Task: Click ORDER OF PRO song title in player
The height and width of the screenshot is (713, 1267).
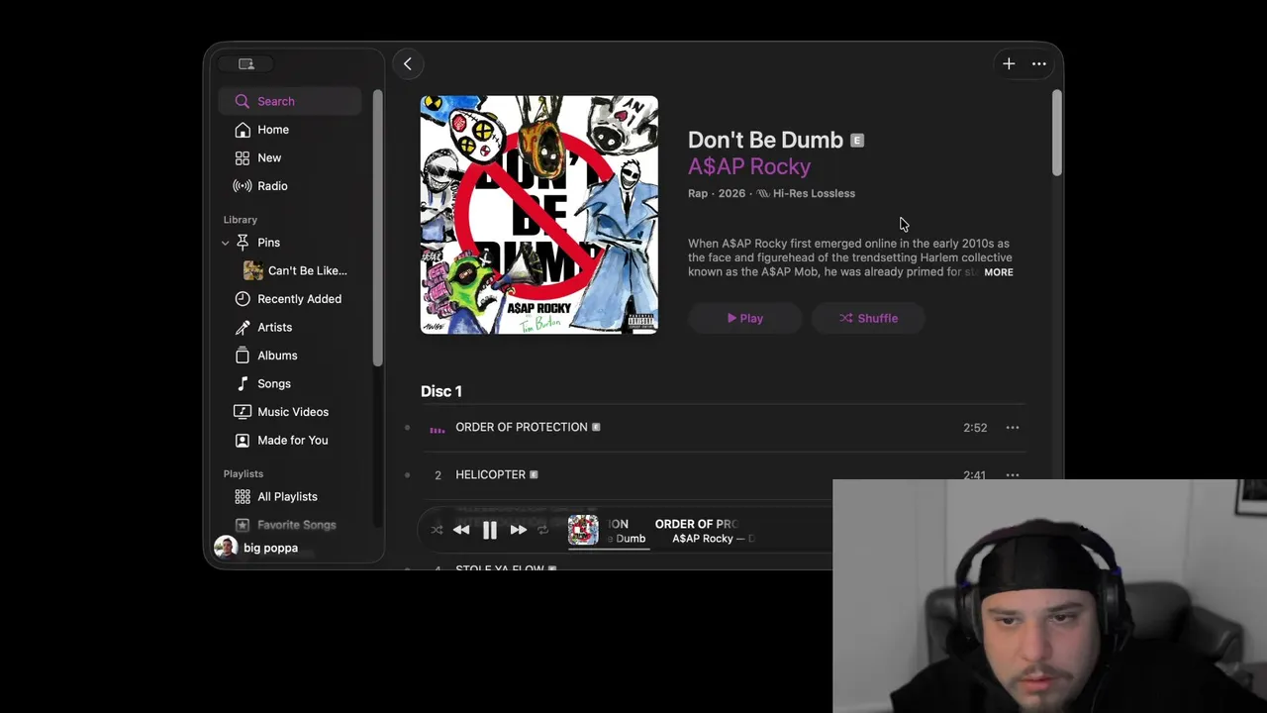Action: coord(697,524)
